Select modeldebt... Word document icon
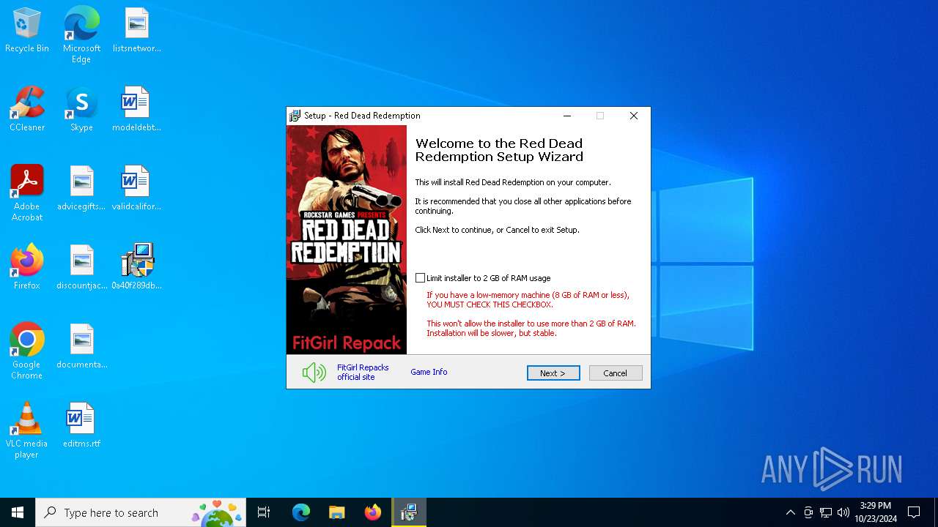Viewport: 938px width, 527px height. point(136,110)
